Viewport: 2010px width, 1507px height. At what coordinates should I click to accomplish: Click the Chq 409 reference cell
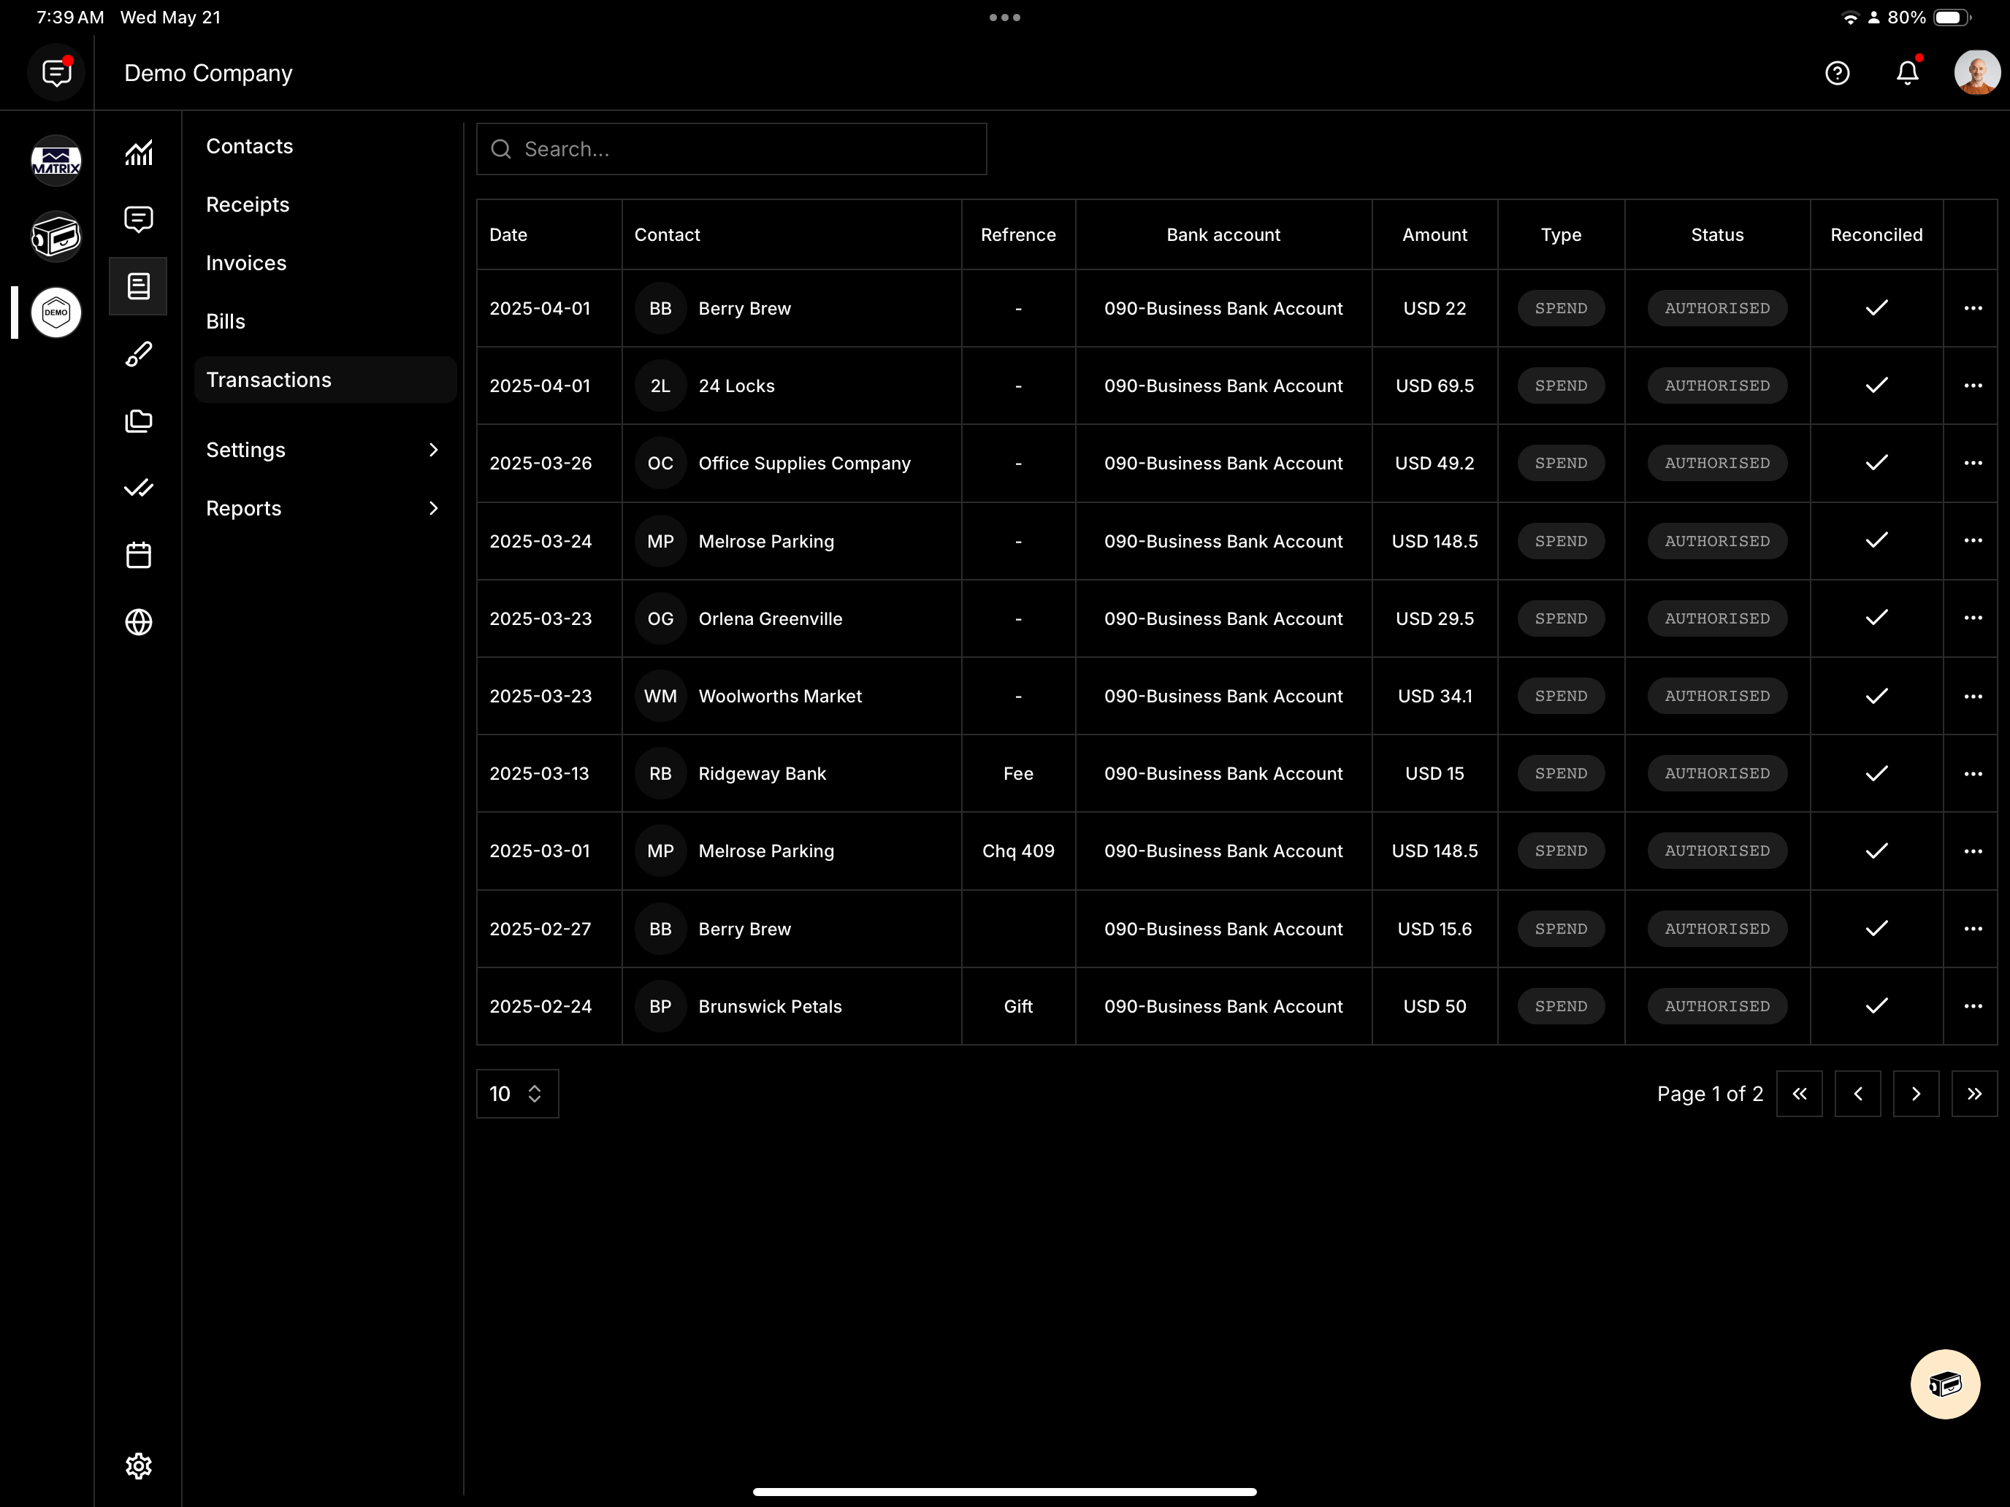(1017, 850)
